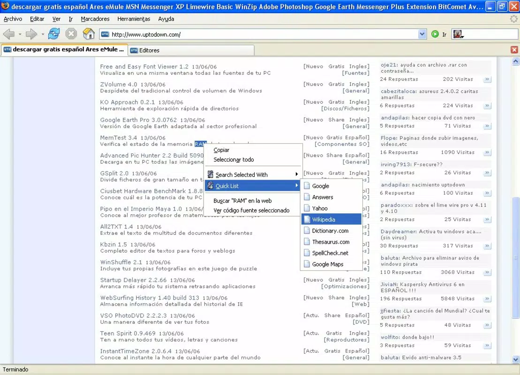Open arrow for thread with 3068 Visitas

click(487, 272)
